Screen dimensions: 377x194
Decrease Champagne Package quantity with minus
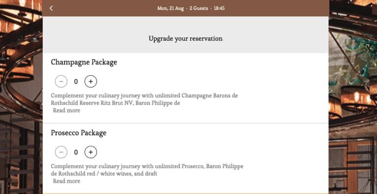coord(61,82)
